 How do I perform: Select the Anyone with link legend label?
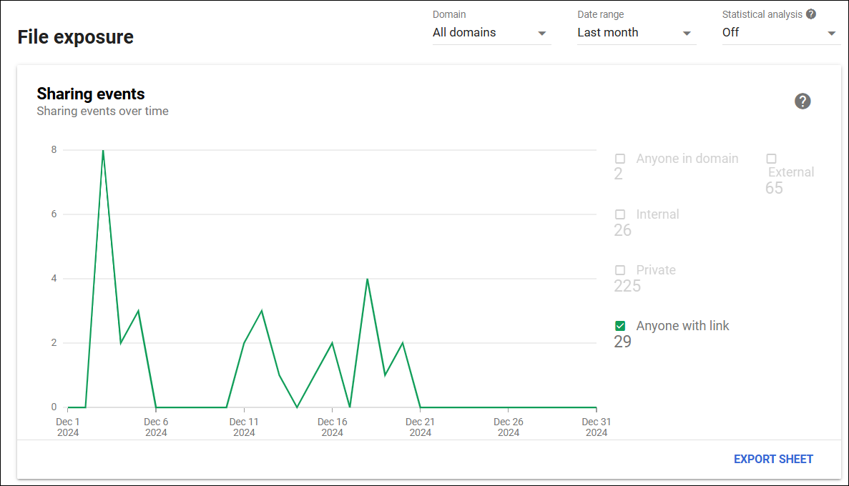click(682, 326)
